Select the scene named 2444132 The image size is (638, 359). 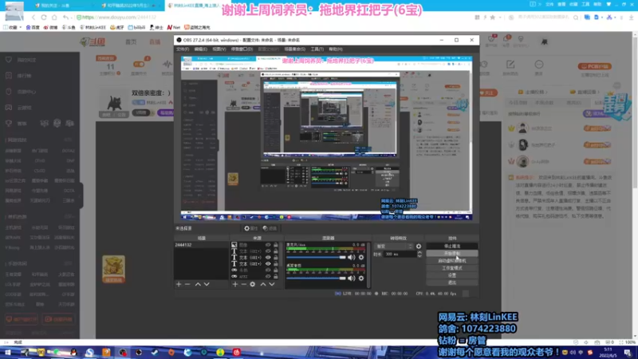[x=201, y=245]
